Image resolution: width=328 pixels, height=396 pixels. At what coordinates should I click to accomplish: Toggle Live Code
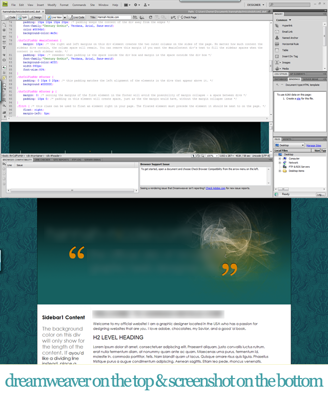click(77, 17)
